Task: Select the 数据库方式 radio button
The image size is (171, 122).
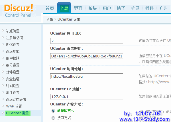Action: [x=53, y=111]
